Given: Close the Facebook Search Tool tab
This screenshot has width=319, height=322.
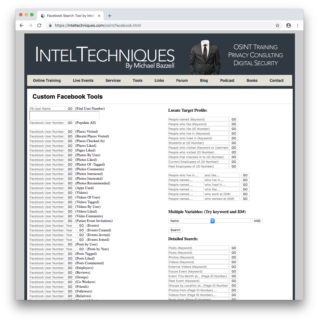Looking at the screenshot, I should (x=99, y=16).
